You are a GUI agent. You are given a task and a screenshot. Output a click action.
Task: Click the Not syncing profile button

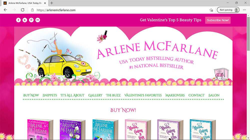point(228,10)
